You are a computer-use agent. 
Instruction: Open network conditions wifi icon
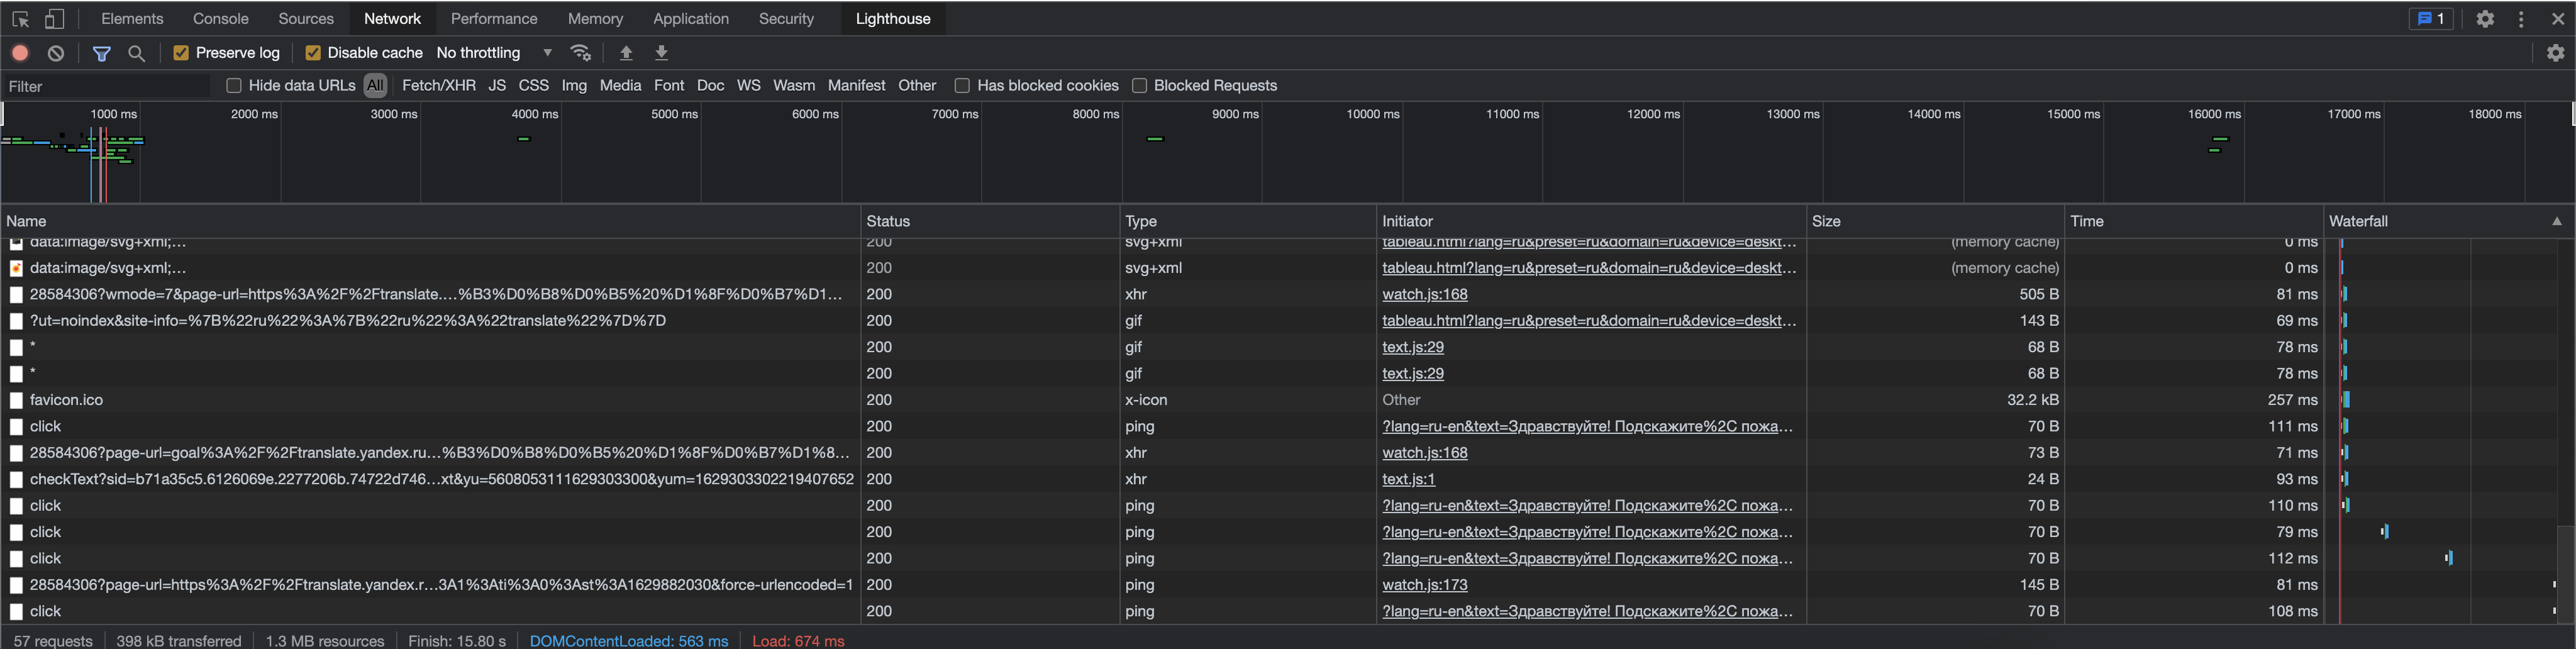coord(581,53)
